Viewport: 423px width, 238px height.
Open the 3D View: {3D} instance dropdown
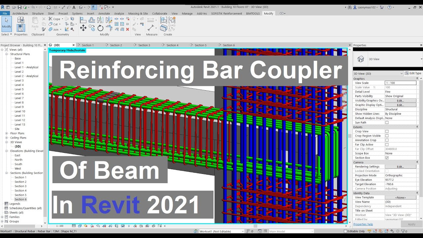click(x=378, y=73)
